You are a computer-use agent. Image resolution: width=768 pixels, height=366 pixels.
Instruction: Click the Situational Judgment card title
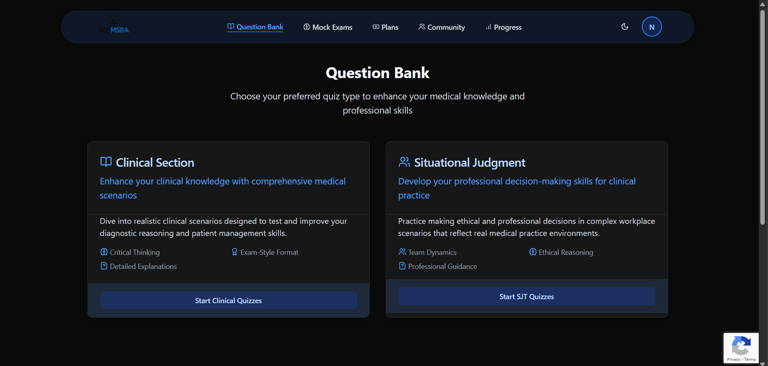(x=470, y=162)
